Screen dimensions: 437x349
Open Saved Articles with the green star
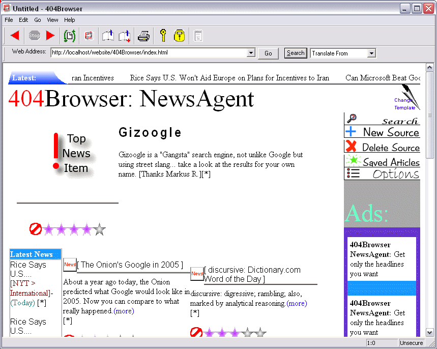(x=382, y=161)
